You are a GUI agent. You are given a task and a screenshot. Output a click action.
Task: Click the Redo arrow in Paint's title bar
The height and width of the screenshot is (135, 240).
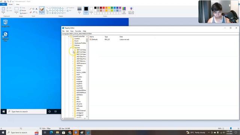coord(10,1)
